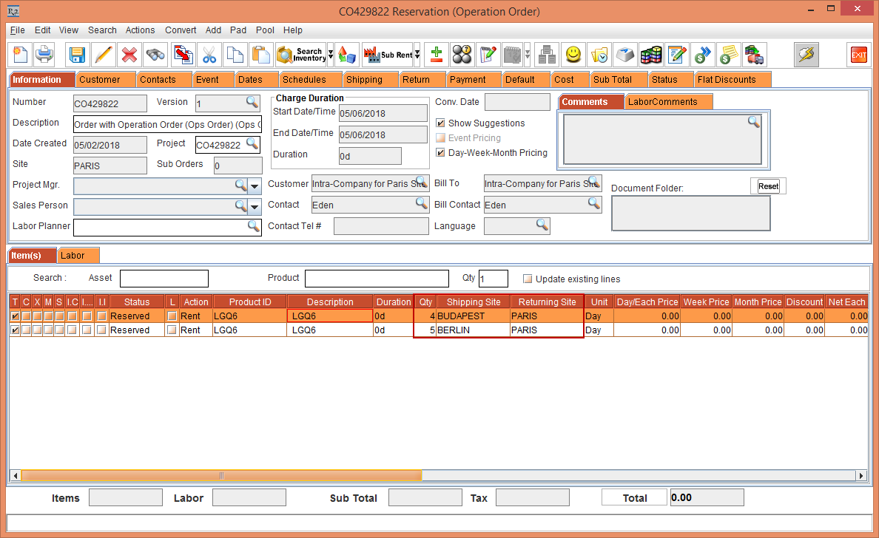The image size is (879, 538).
Task: Click the pencil edit icon
Action: point(104,55)
